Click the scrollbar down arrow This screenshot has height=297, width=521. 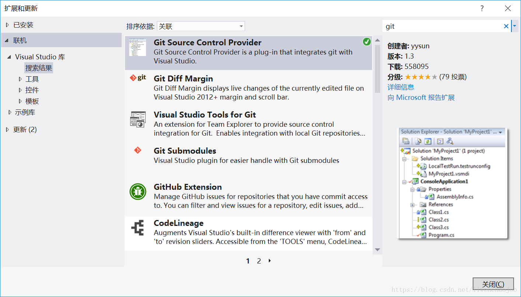click(377, 249)
